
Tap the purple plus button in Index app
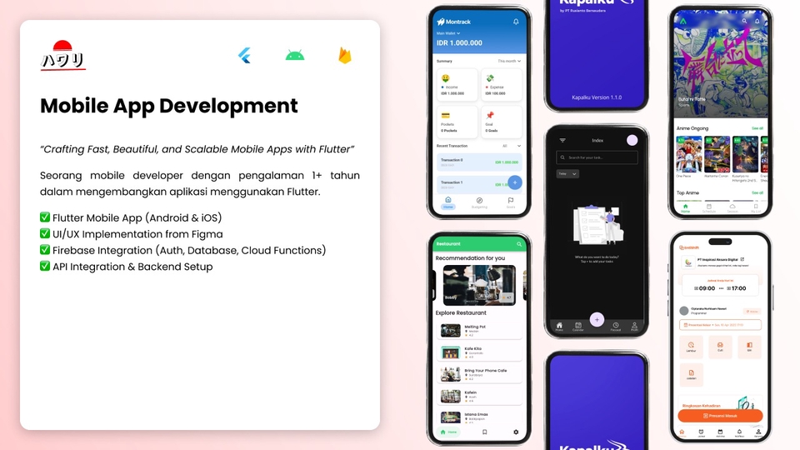597,319
